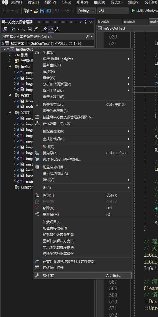Select 设为启动项目(A) in the context menu
Image resolution: width=158 pixels, height=317 pixels.
tap(83, 174)
